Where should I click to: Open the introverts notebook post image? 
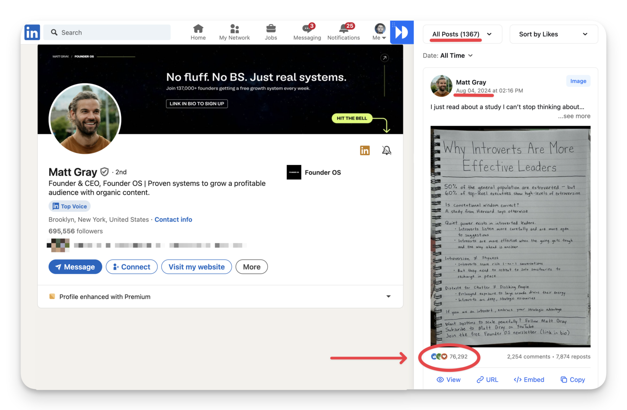tap(510, 236)
